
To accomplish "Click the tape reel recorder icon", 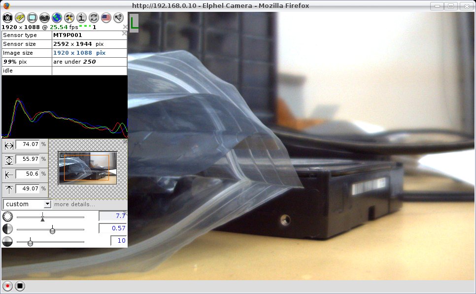I will [44, 18].
